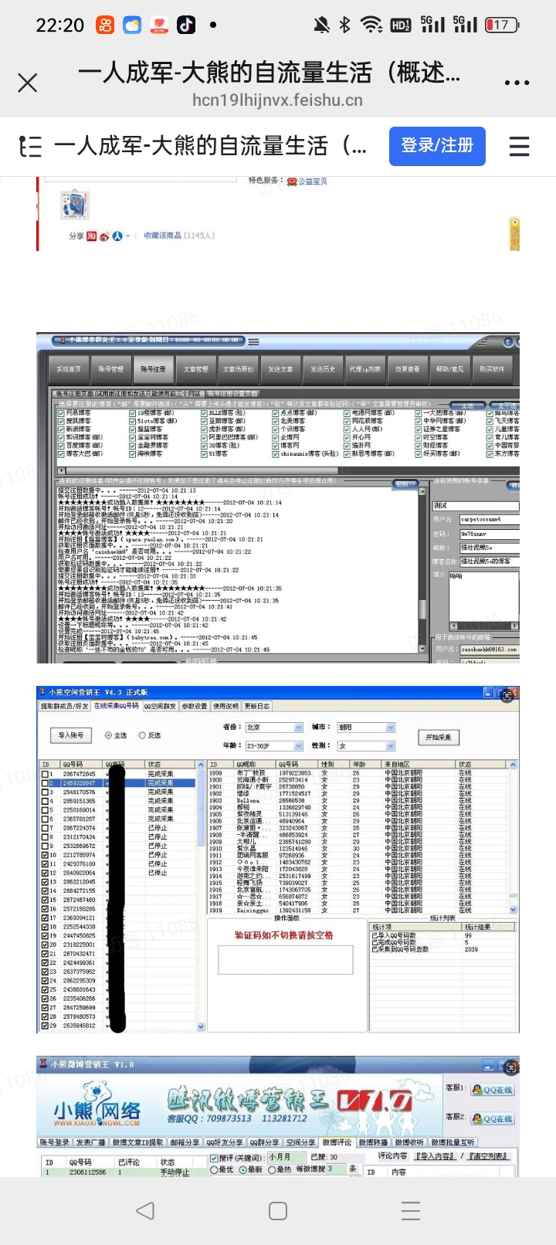556x1245 pixels.
Task: Click the 开始采集 button
Action: click(439, 737)
